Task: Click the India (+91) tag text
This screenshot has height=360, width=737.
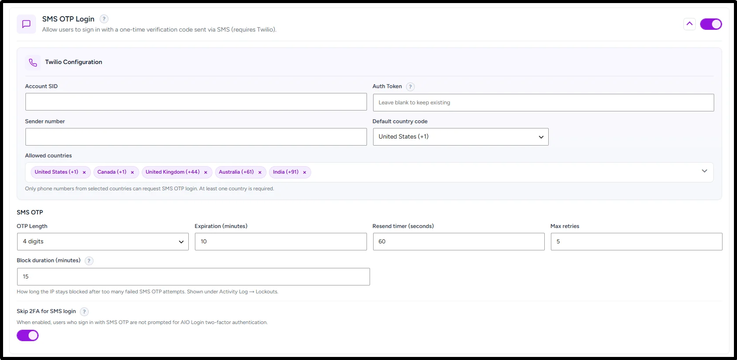Action: click(x=286, y=172)
